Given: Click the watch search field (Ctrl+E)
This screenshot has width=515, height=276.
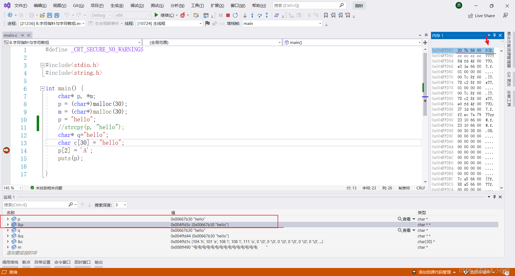Looking at the screenshot, I should pyautogui.click(x=40, y=205).
